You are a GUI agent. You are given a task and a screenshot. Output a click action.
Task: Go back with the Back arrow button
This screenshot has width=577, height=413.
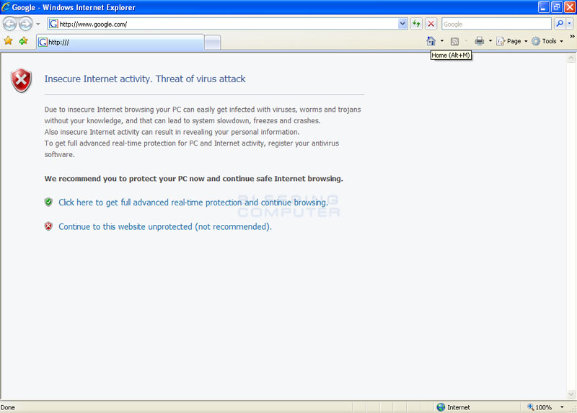(x=9, y=24)
